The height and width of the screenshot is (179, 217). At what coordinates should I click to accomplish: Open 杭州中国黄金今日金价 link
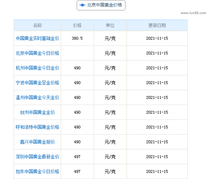[x=38, y=68]
